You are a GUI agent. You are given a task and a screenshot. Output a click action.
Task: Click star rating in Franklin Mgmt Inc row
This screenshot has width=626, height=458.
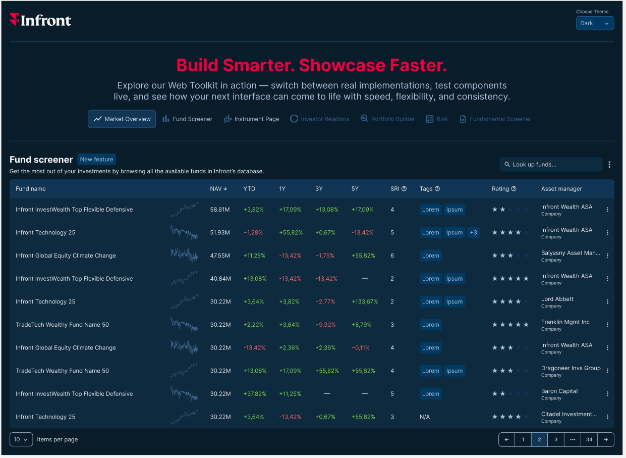[510, 325]
